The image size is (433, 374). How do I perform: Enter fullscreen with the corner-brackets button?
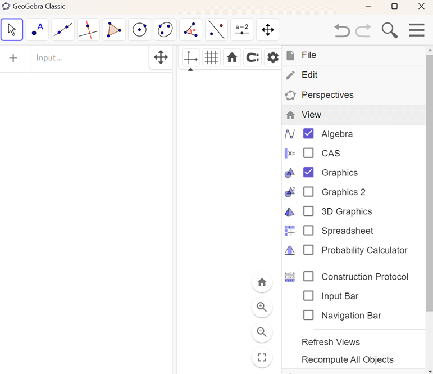click(262, 357)
